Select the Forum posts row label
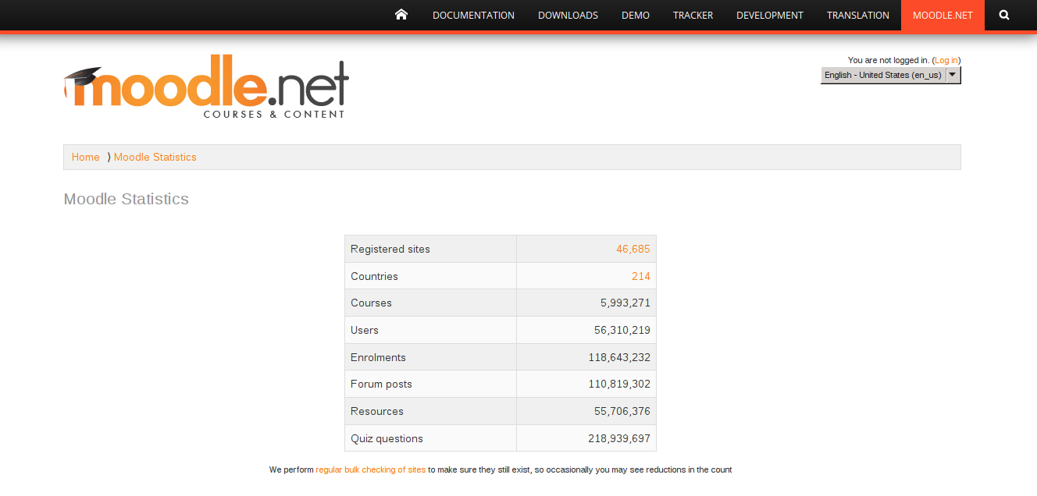 point(381,384)
